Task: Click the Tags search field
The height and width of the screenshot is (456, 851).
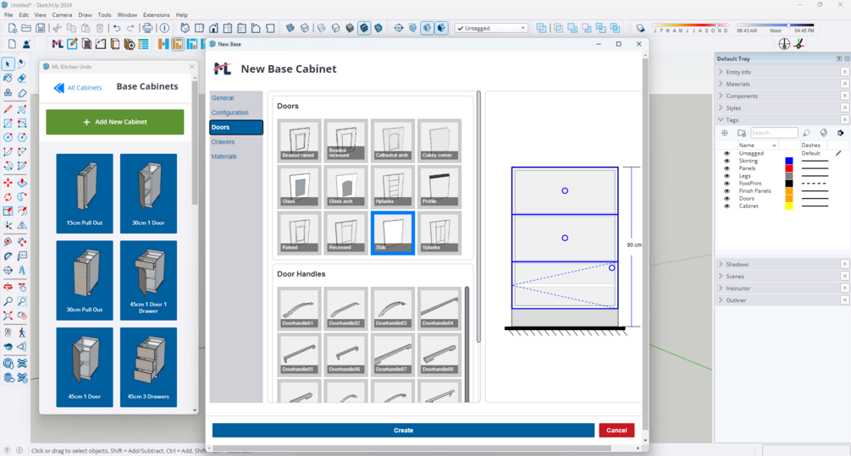Action: pos(774,133)
